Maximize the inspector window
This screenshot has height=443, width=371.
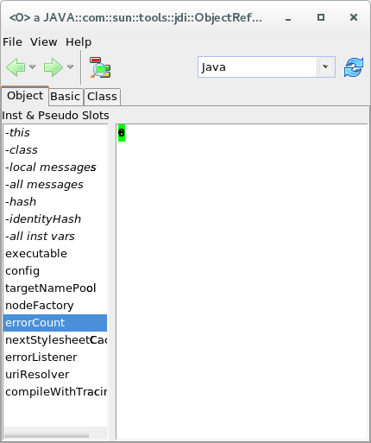(321, 17)
